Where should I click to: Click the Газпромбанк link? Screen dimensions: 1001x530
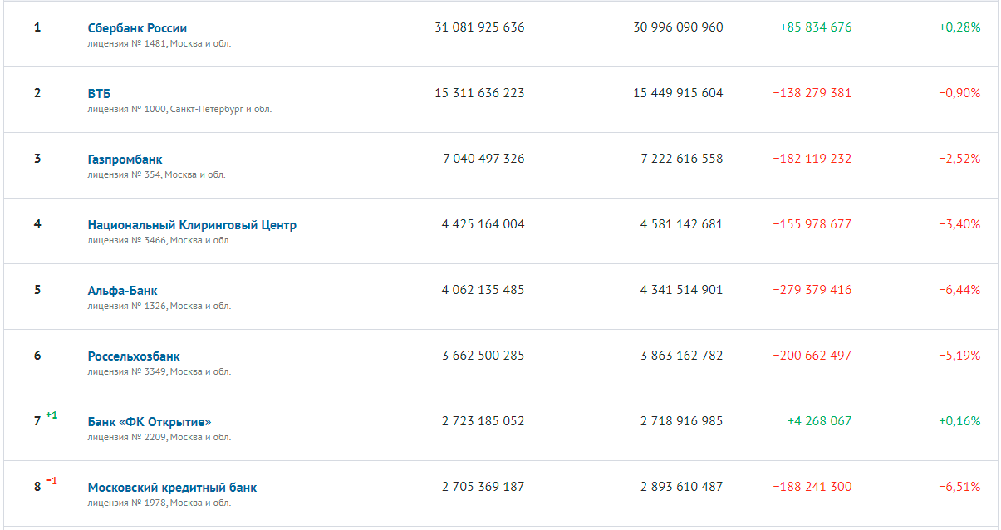[x=125, y=159]
